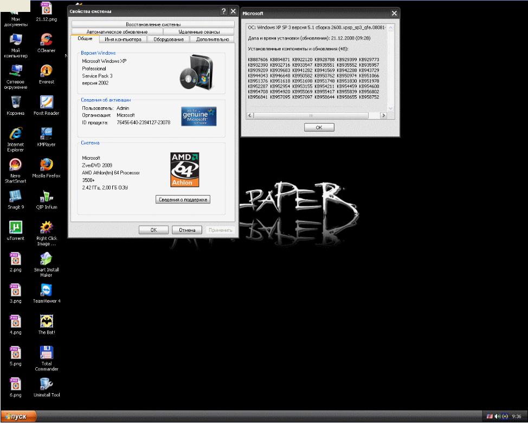Confirm system properties with OK
The height and width of the screenshot is (423, 528).
point(153,230)
